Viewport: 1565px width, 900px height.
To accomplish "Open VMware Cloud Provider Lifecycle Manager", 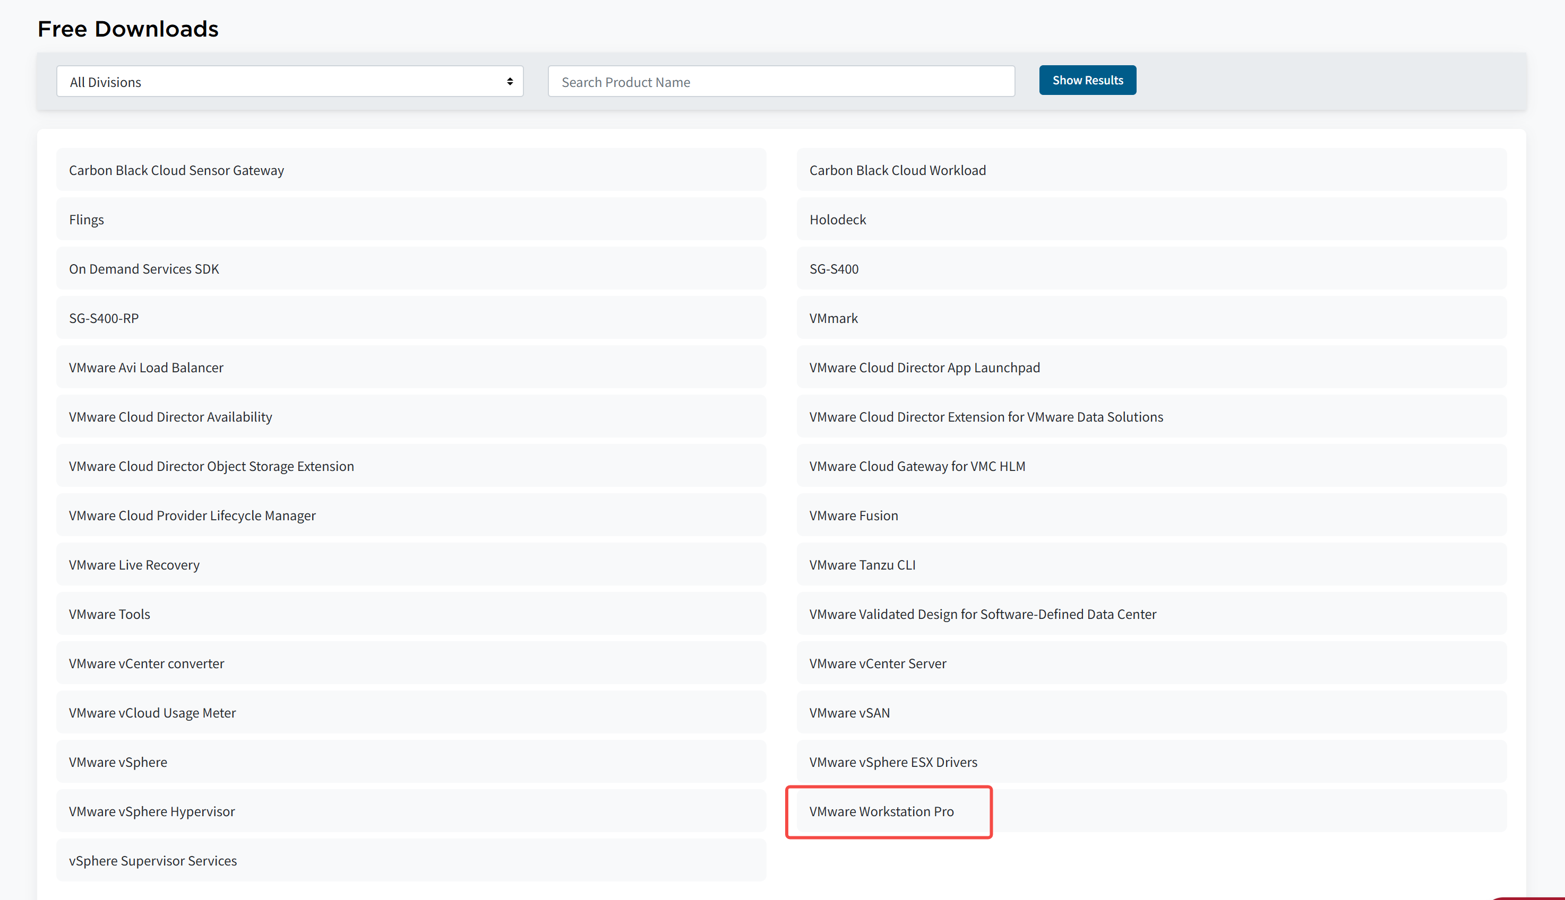I will pyautogui.click(x=411, y=515).
